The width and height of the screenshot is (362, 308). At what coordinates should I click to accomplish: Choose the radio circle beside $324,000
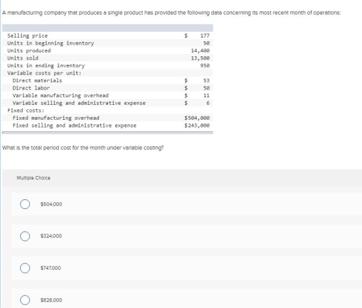point(25,236)
